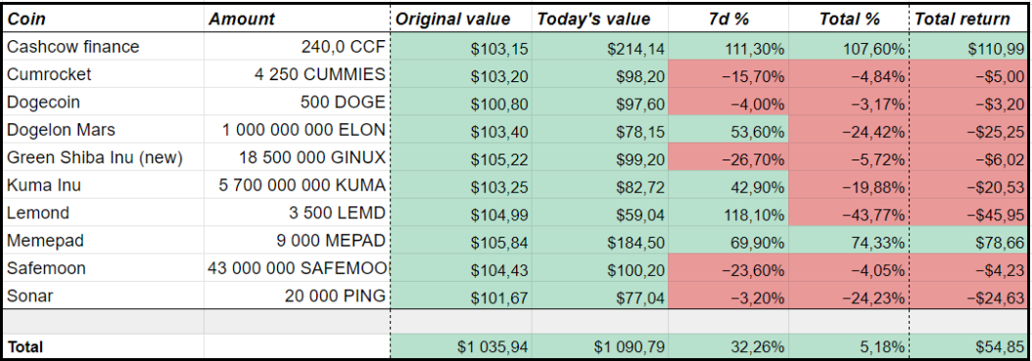Image resolution: width=1032 pixels, height=361 pixels.
Task: Select the 7d % header cell
Action: (x=727, y=19)
